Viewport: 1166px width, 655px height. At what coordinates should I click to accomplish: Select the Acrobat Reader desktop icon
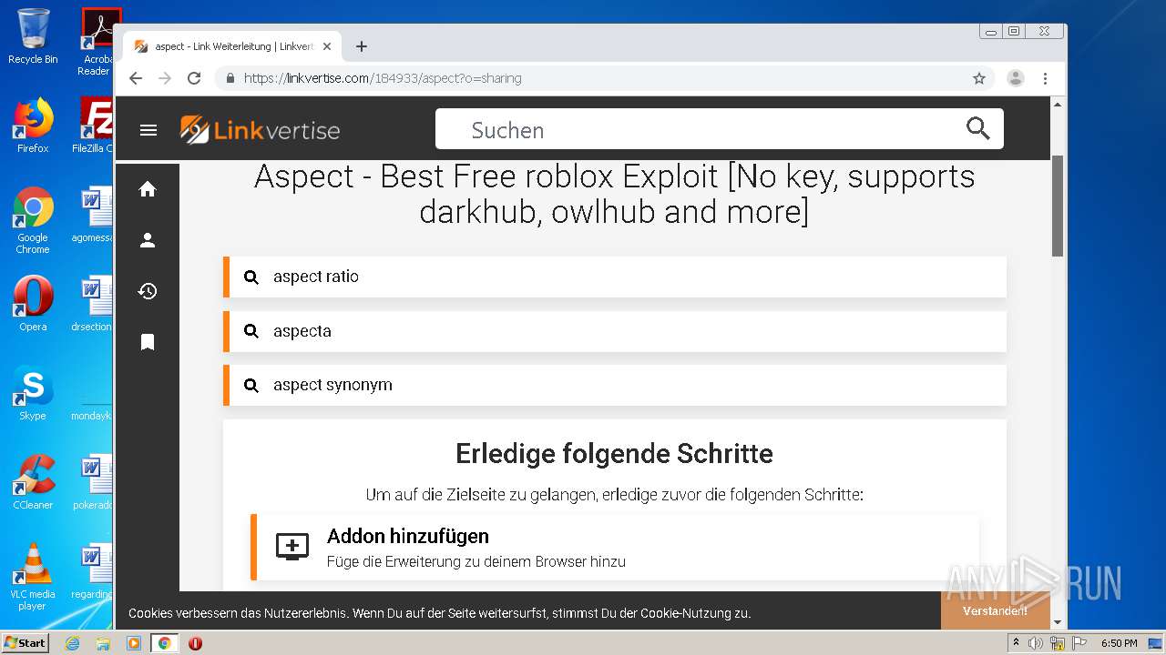[97, 42]
